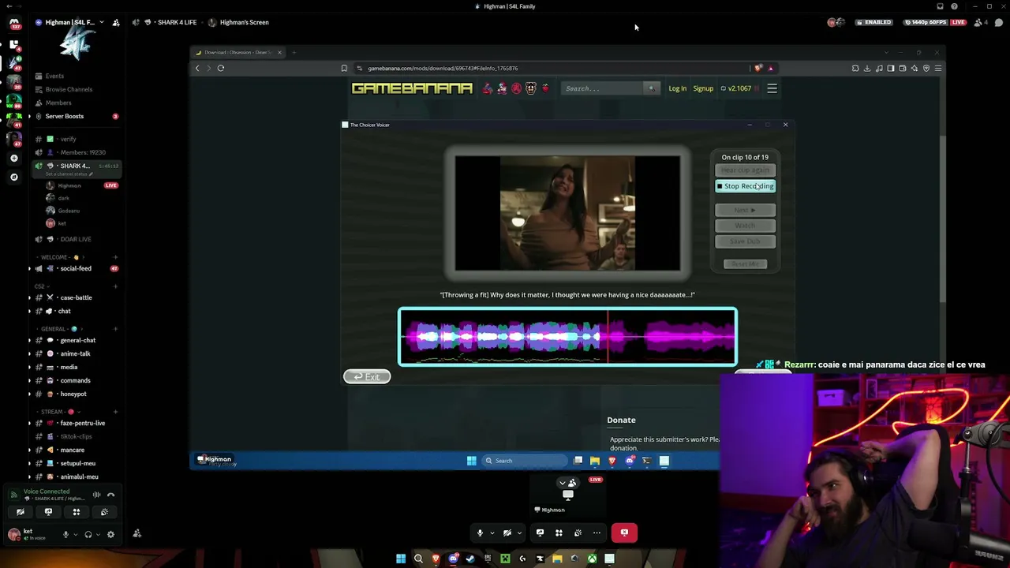Open the Discover servers compass icon

(14, 177)
